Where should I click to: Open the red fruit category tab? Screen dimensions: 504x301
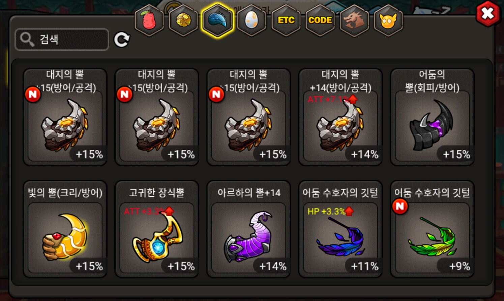coord(149,20)
